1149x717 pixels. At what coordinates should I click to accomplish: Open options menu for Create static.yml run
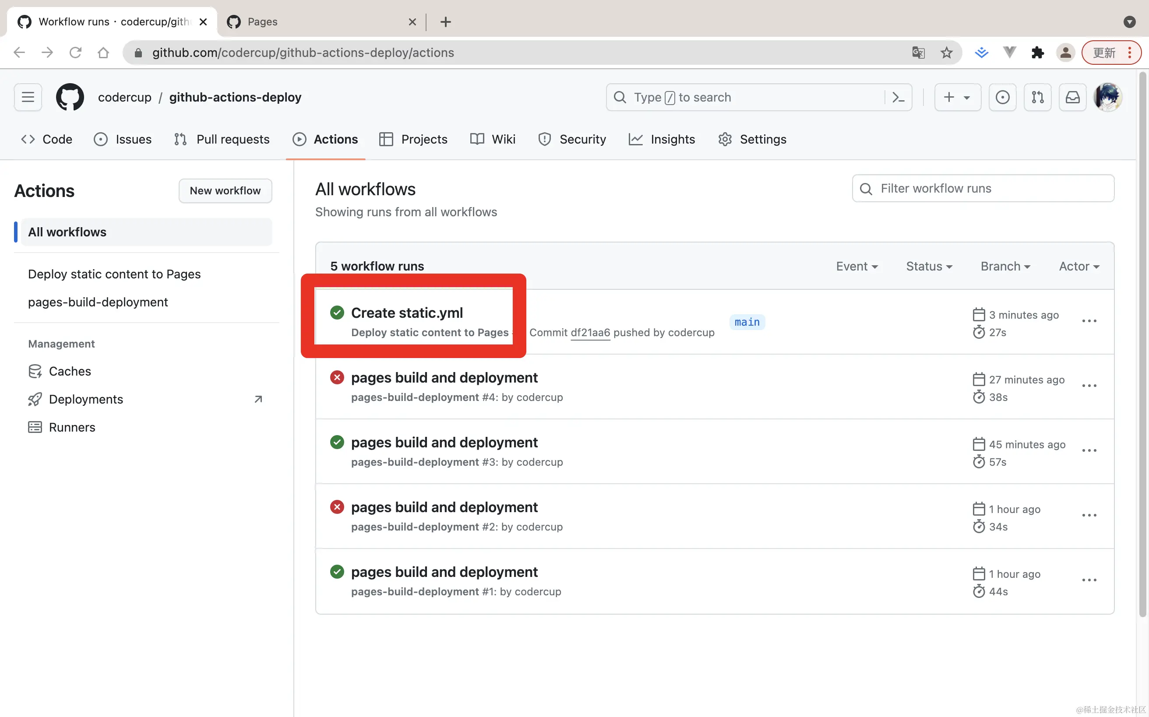coord(1089,321)
